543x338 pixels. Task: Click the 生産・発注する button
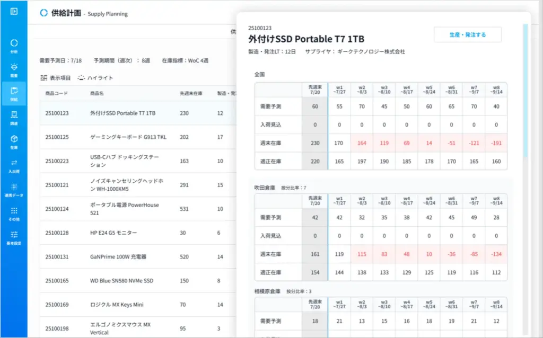468,34
